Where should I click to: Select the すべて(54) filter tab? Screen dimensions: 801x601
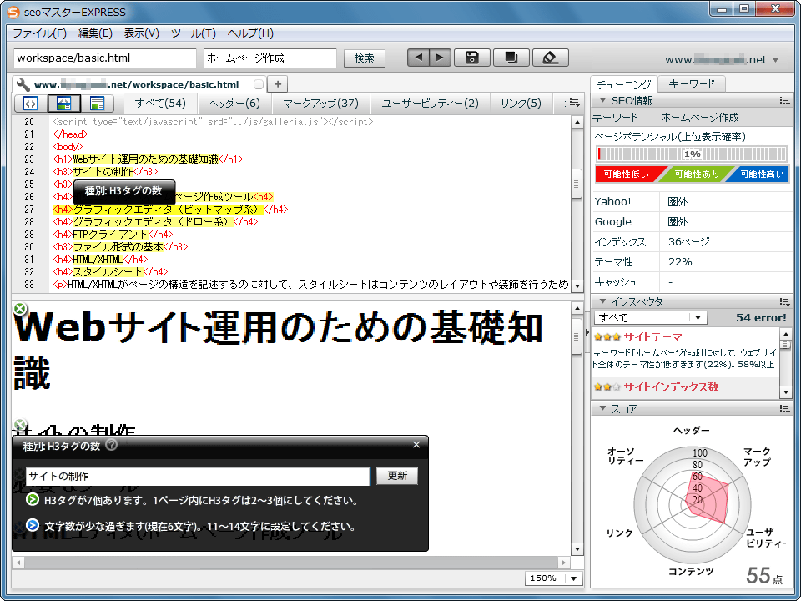[x=160, y=104]
